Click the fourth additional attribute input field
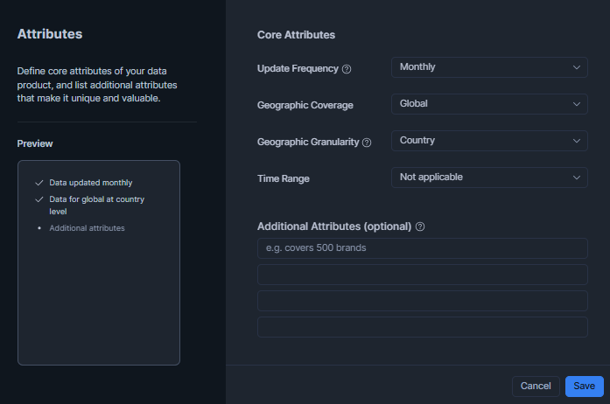 (422, 327)
